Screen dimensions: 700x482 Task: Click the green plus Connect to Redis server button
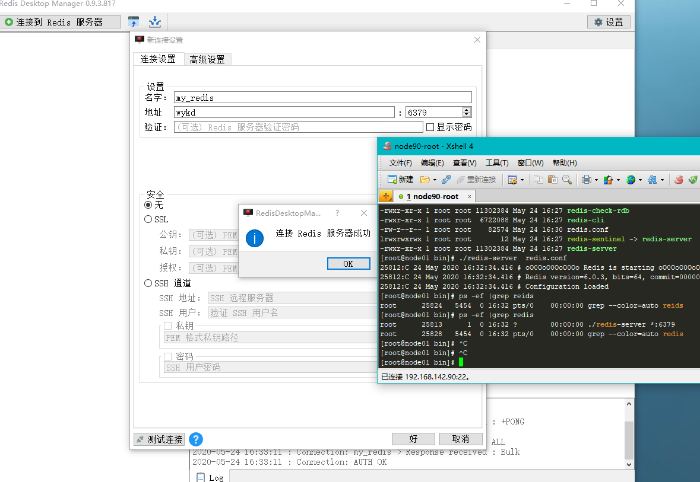(x=60, y=22)
